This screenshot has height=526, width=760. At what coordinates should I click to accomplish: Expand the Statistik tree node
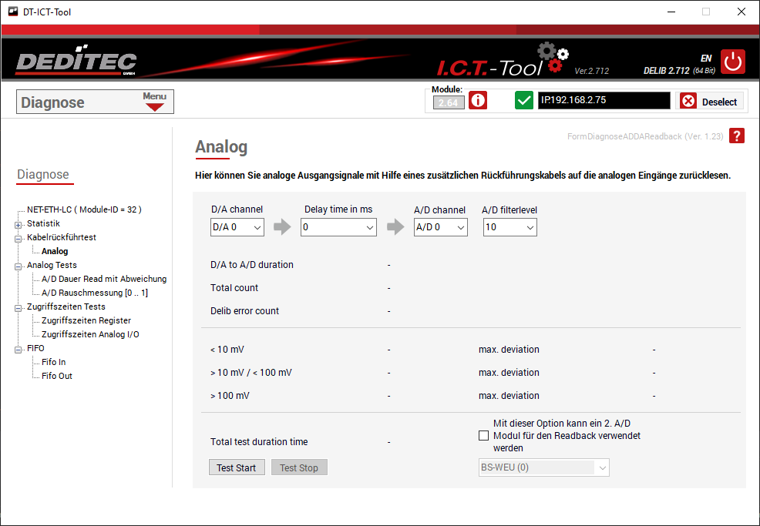click(18, 224)
